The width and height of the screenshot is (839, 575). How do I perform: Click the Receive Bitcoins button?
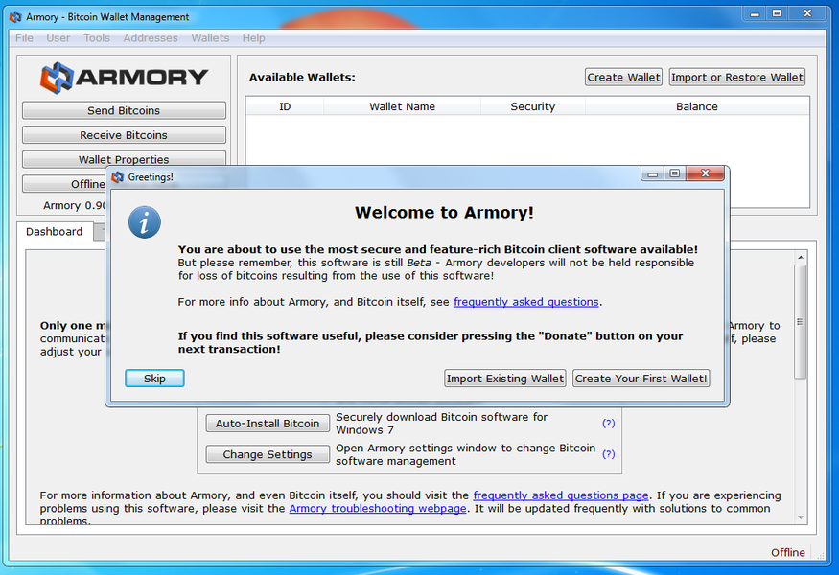click(x=124, y=135)
